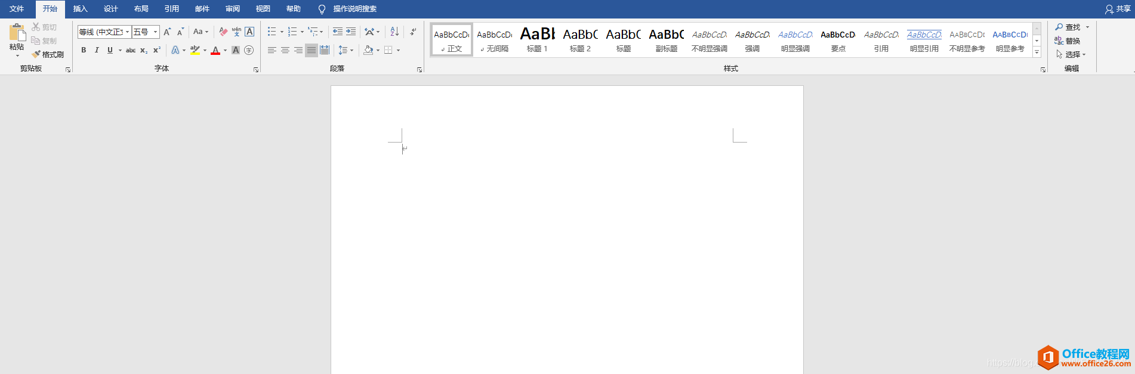Toggle Underline formatting
Viewport: 1135px width, 374px height.
click(x=110, y=50)
